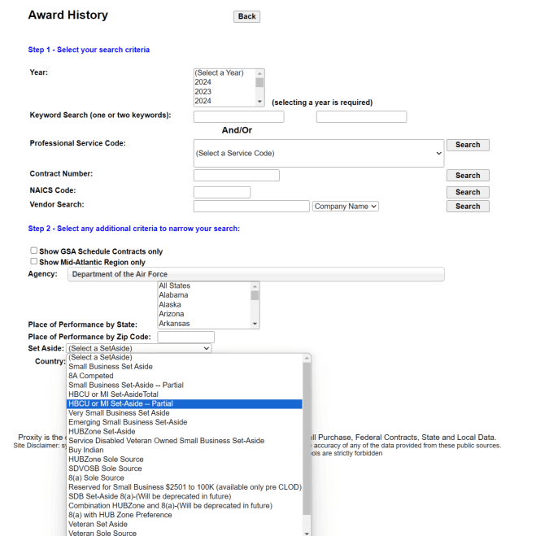Image resolution: width=536 pixels, height=536 pixels.
Task: Select Arizona in state list
Action: tap(204, 314)
